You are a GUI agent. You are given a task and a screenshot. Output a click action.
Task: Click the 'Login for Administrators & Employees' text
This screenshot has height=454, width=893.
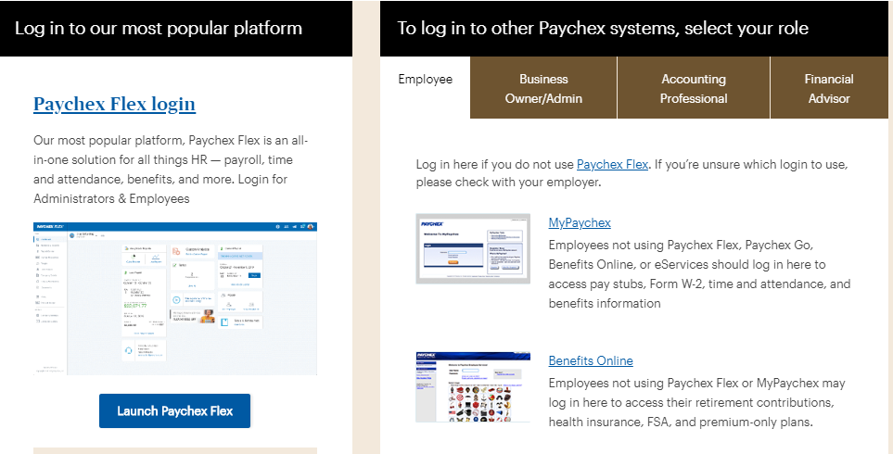tap(160, 189)
